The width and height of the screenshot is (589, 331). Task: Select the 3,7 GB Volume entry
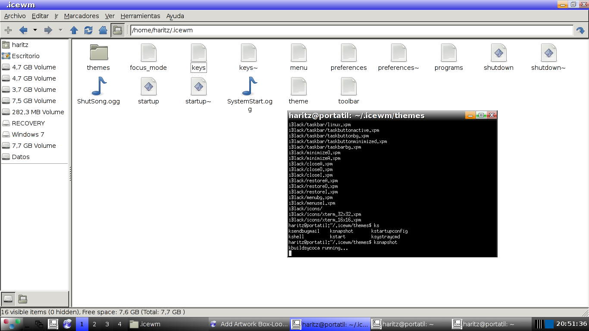34,90
